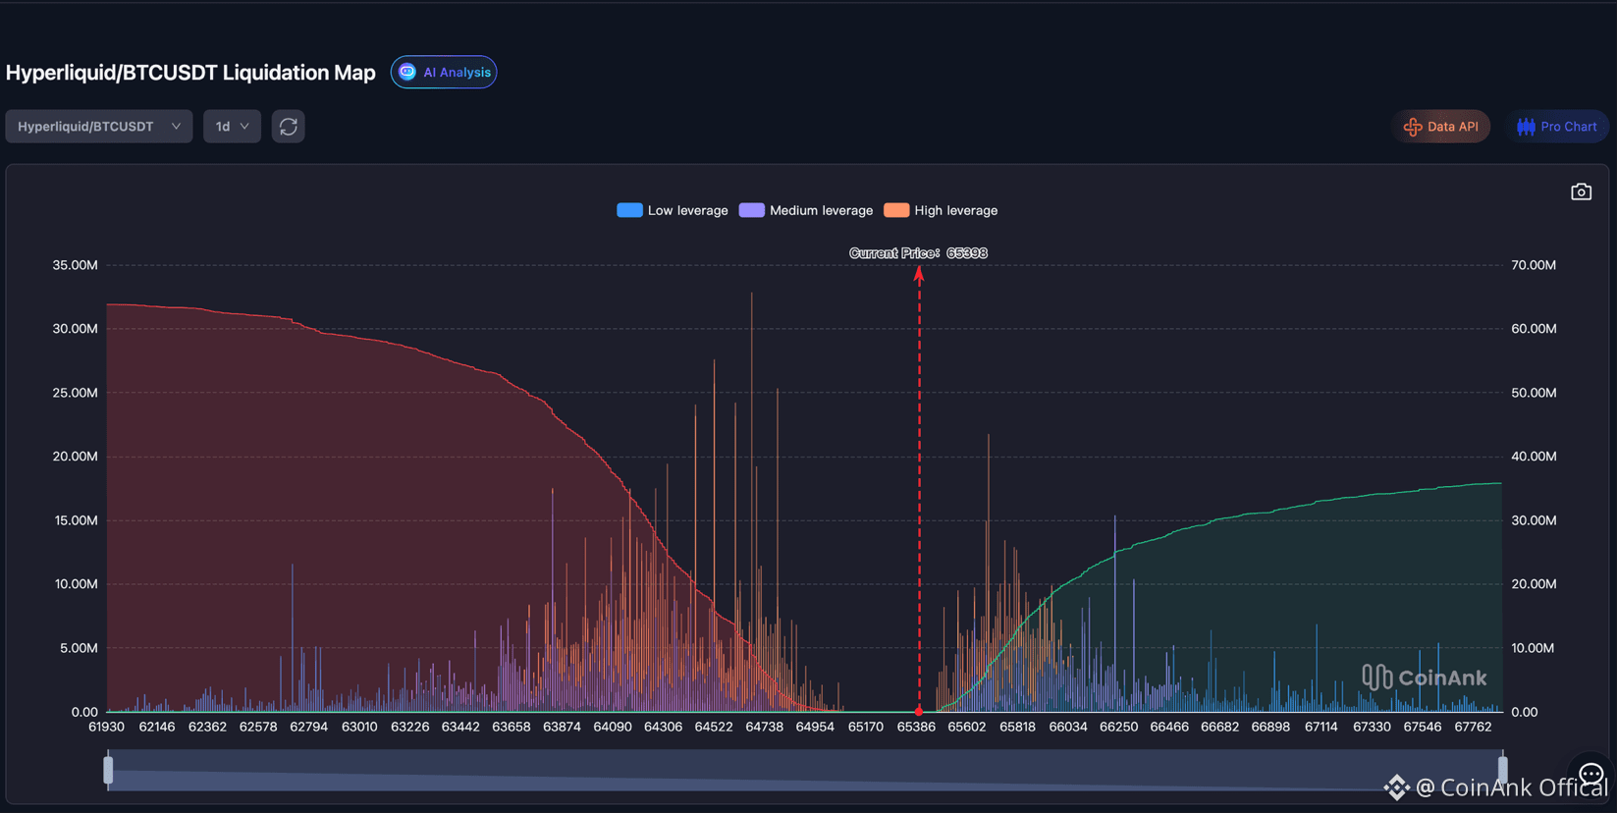Click the 25.00M left axis label
The width and height of the screenshot is (1617, 813).
(76, 393)
